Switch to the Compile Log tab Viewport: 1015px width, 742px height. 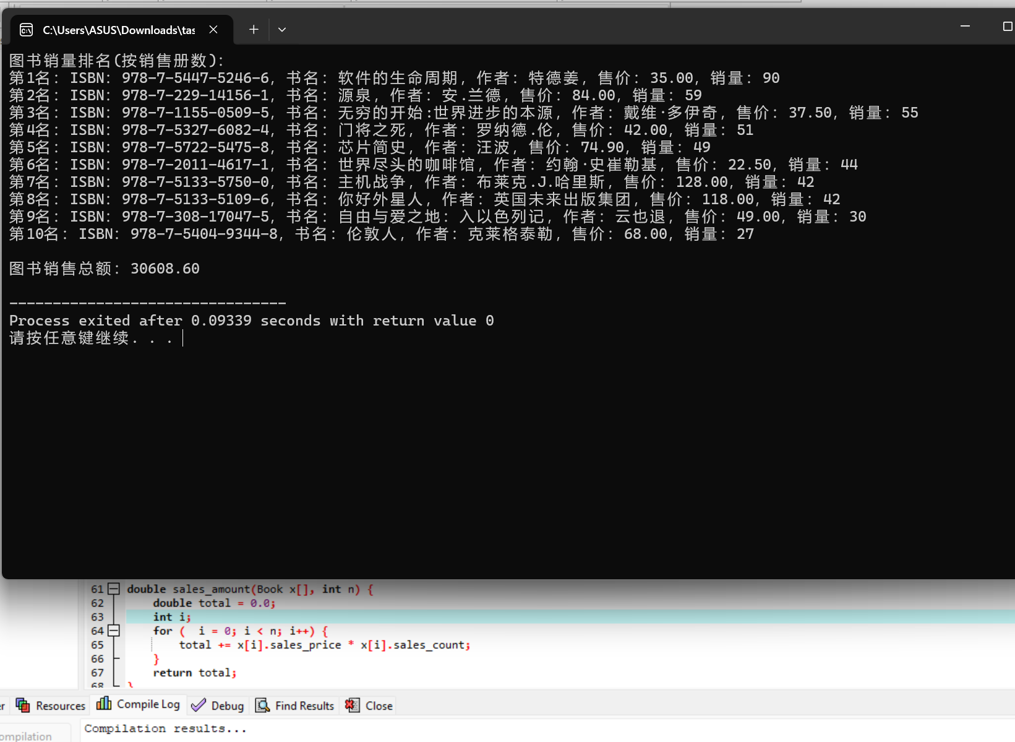pyautogui.click(x=139, y=704)
